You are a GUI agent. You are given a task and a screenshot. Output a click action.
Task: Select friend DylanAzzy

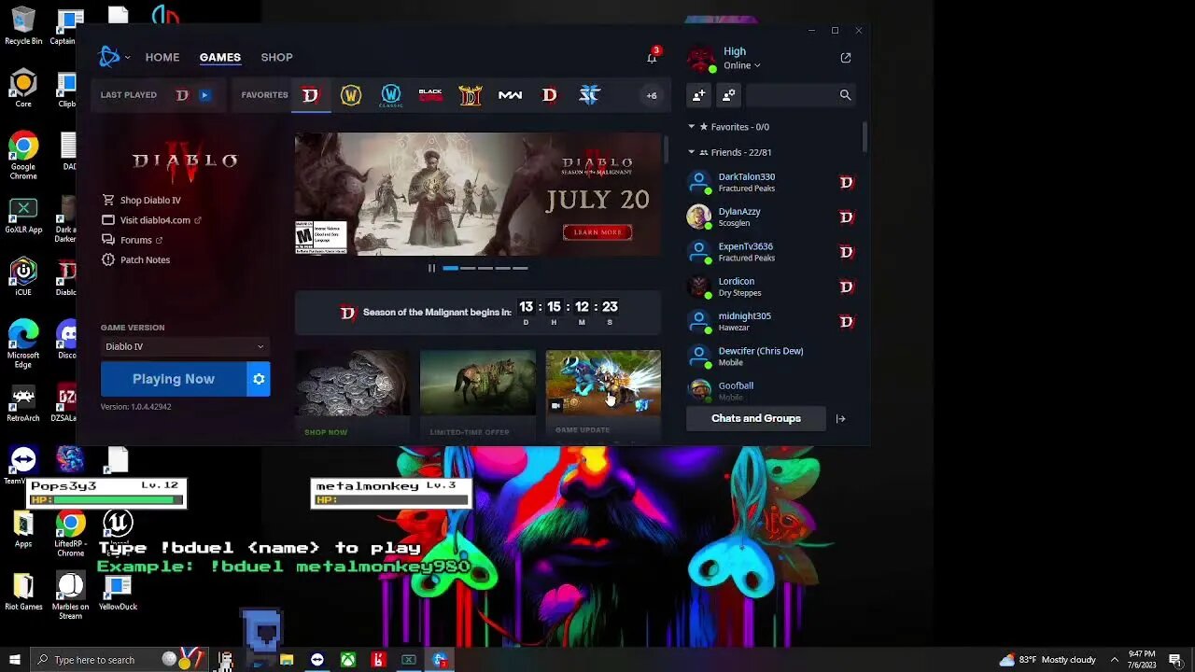tap(771, 217)
